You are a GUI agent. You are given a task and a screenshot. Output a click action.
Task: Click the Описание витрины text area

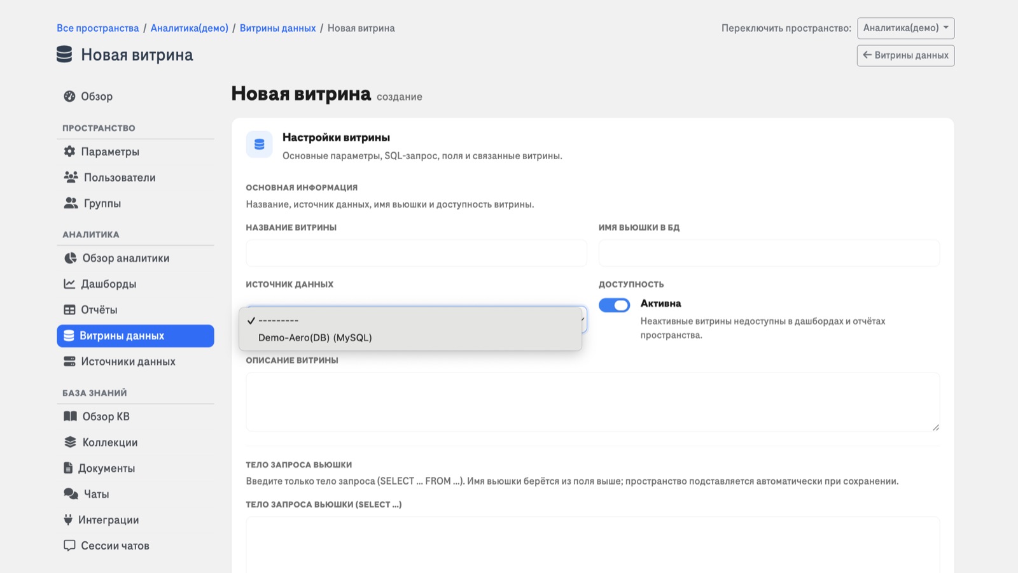click(592, 402)
